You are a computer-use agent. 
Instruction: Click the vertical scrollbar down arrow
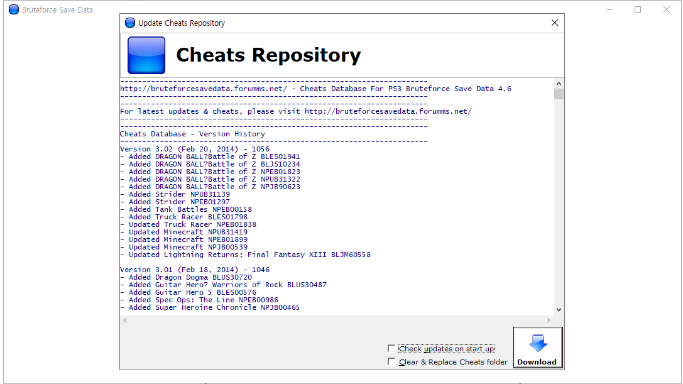point(559,310)
